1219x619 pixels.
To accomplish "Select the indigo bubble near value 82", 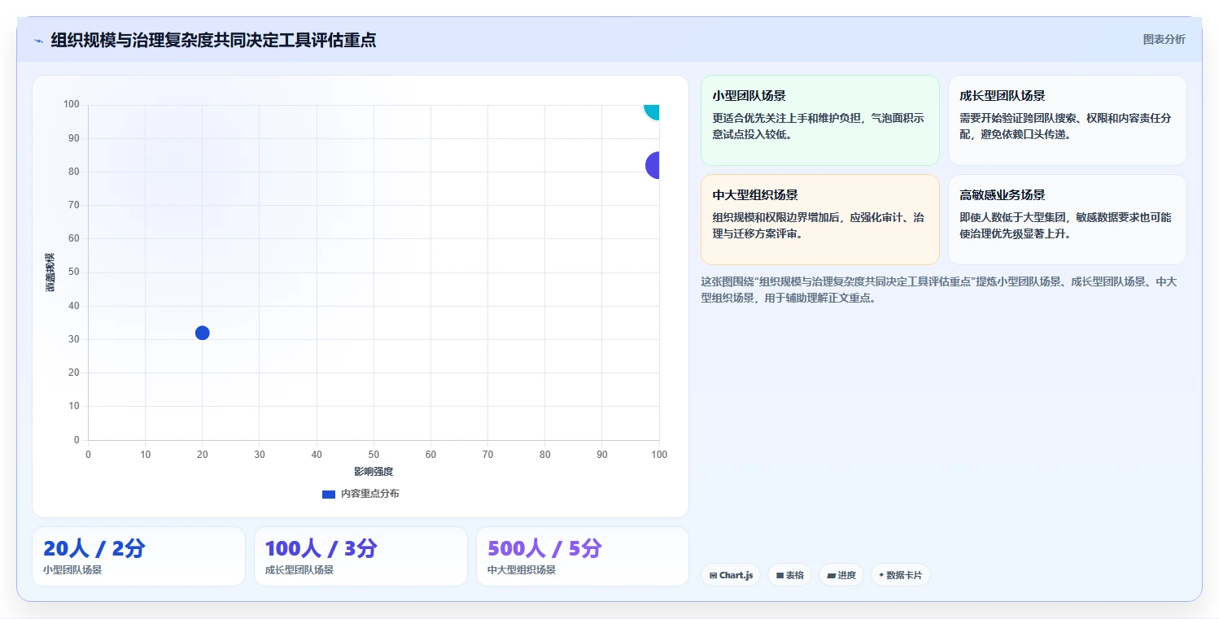I will point(653,165).
